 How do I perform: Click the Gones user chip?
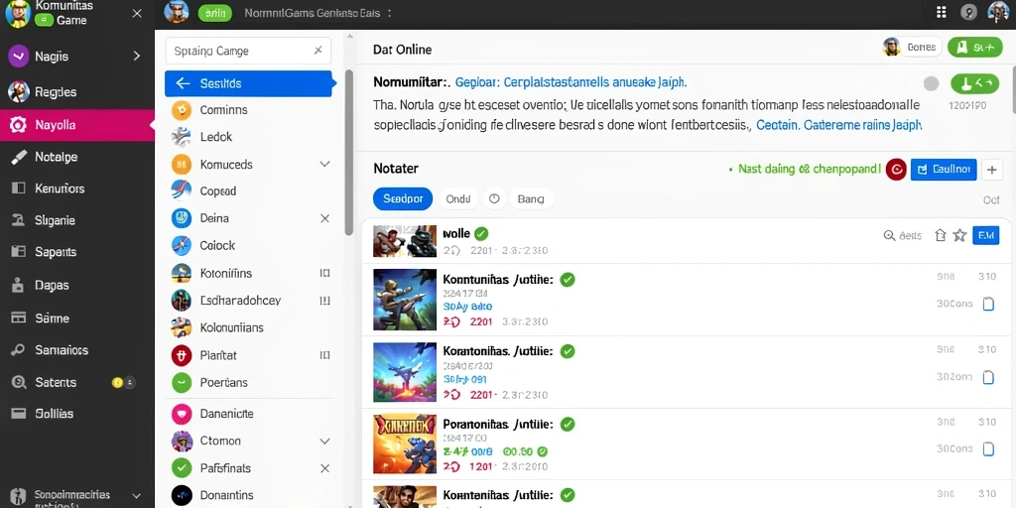click(913, 47)
